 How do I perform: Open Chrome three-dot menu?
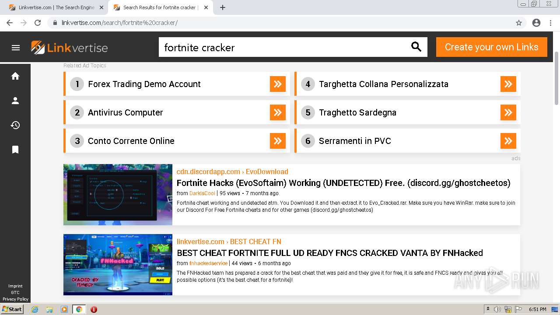550,23
